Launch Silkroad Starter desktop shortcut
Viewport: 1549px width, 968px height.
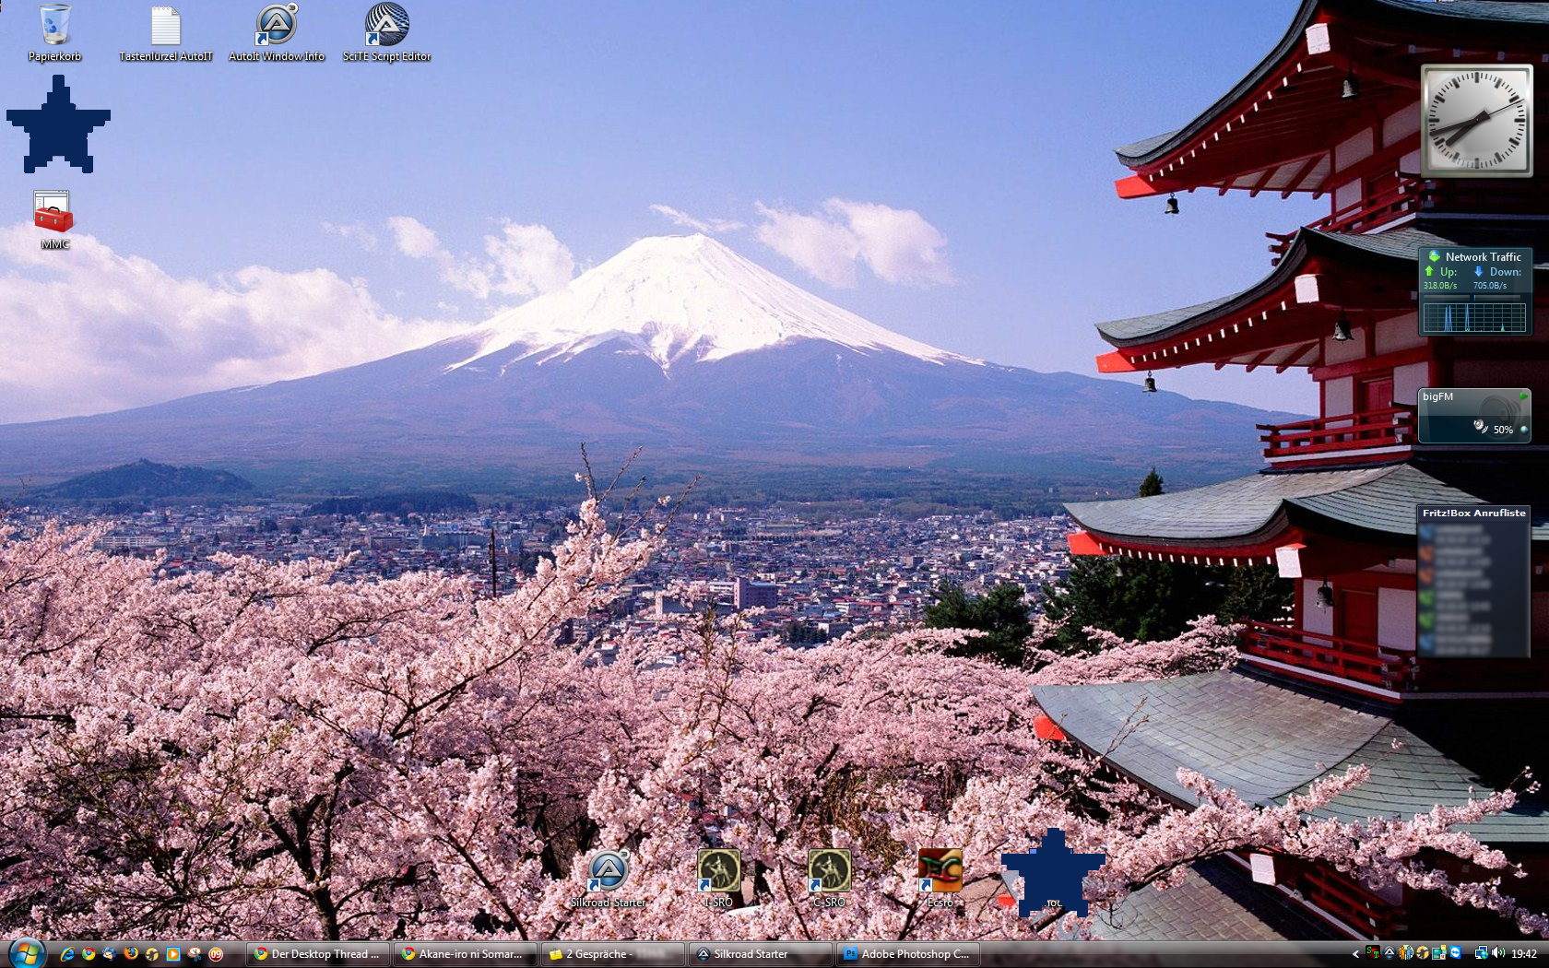click(x=608, y=871)
